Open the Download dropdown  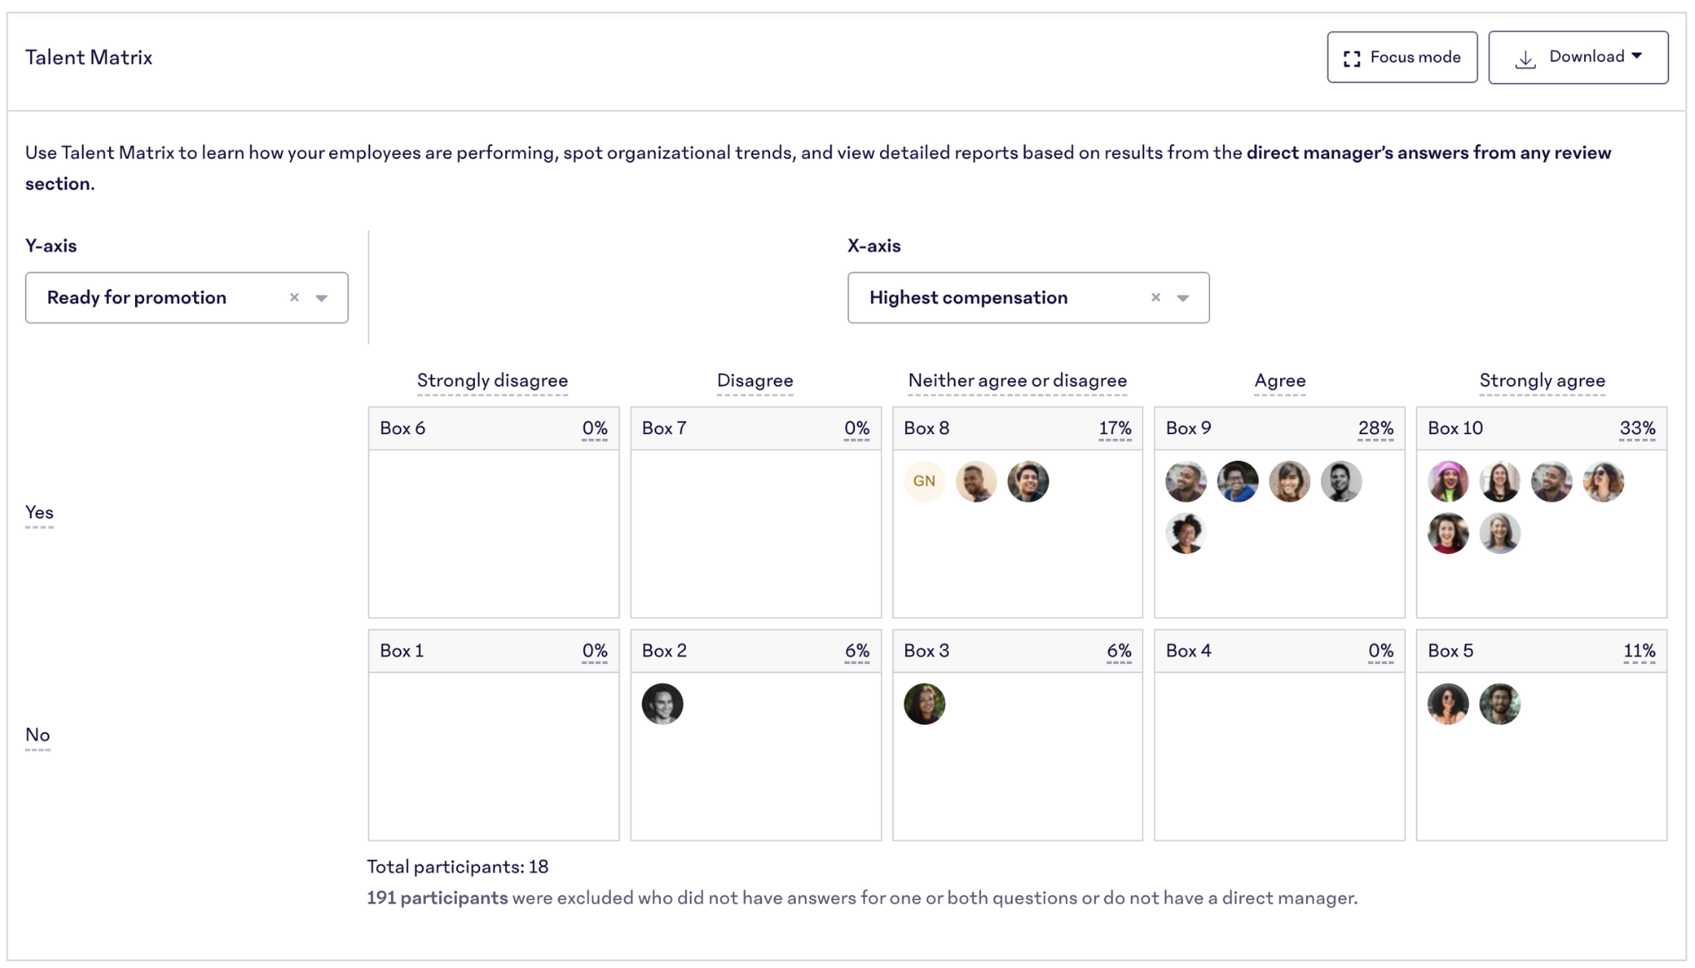[1577, 57]
